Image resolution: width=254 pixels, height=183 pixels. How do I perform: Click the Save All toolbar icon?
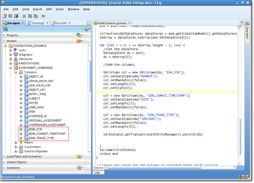(x=16, y=16)
